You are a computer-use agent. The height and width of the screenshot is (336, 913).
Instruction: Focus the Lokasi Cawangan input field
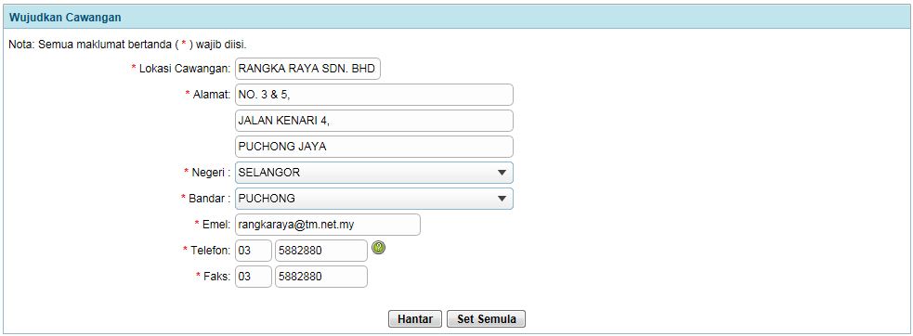[x=308, y=70]
